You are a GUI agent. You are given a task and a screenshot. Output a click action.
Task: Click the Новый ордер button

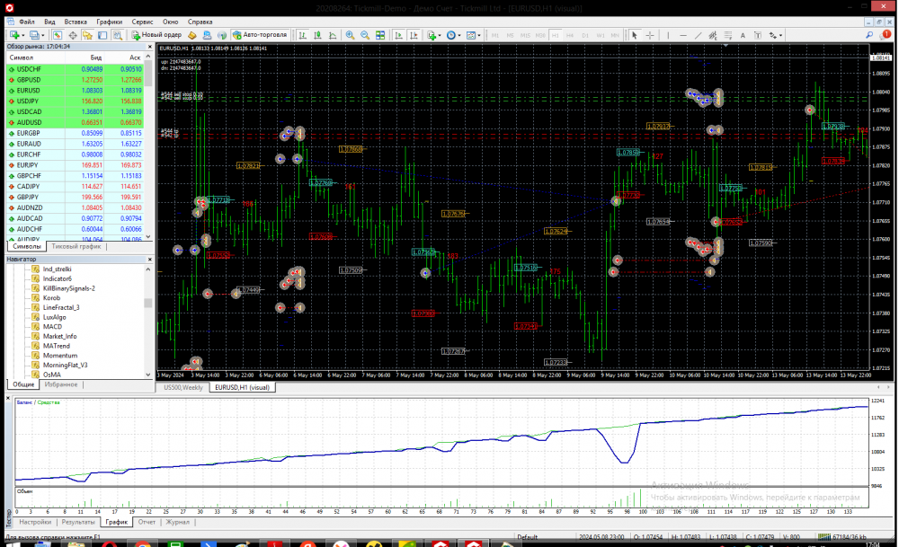(x=156, y=35)
